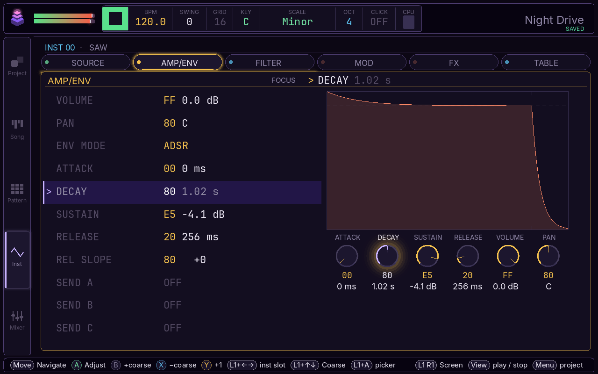This screenshot has height=374, width=598.
Task: Switch to the FILTER tab
Action: click(x=270, y=63)
